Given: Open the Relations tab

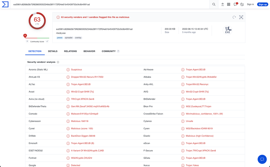Looking at the screenshot, I should (70, 51).
